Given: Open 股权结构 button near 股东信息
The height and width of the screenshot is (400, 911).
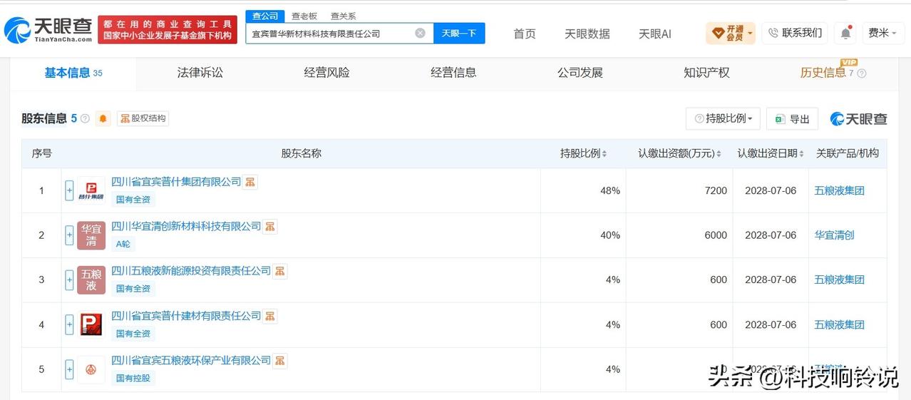Looking at the screenshot, I should click(143, 118).
